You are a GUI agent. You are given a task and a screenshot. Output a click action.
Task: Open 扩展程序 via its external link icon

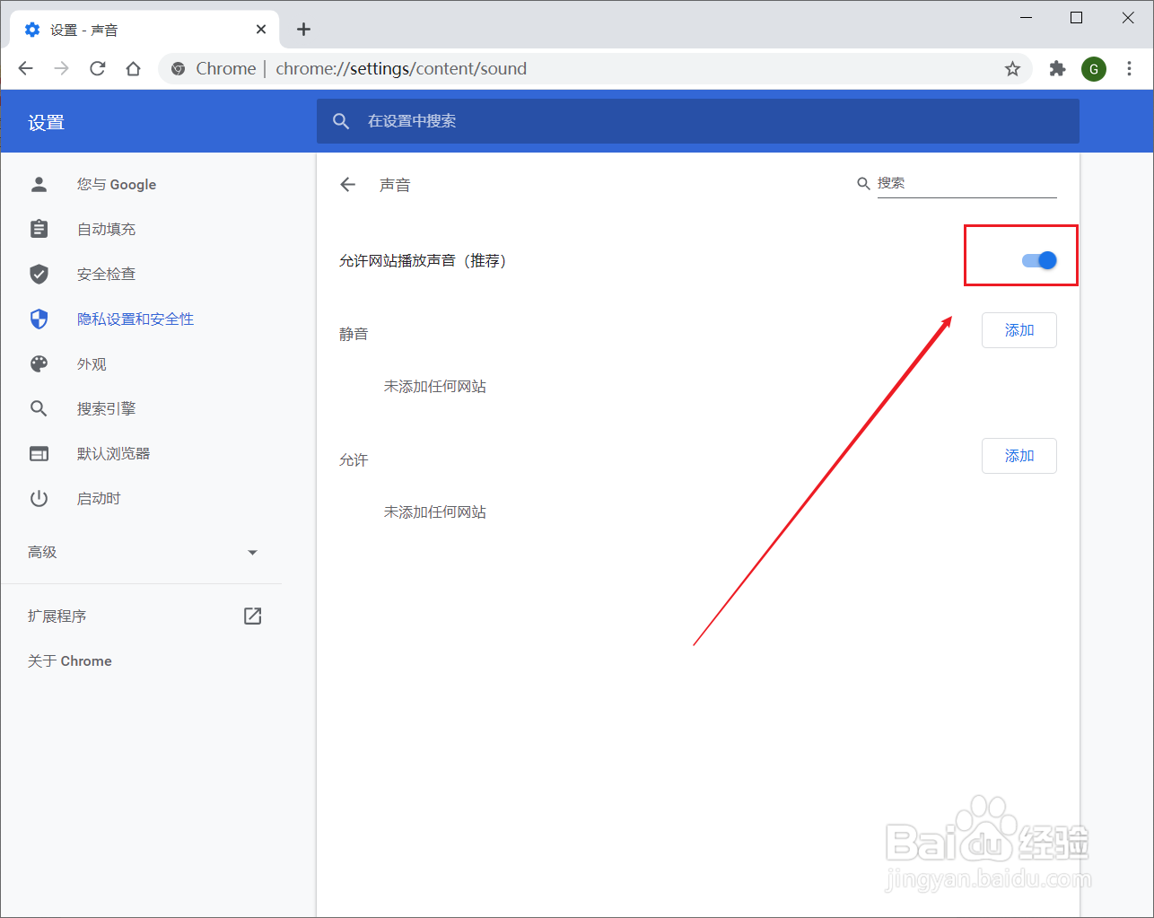pyautogui.click(x=252, y=616)
